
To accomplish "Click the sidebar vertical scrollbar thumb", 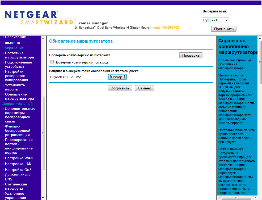I will (x=43, y=133).
